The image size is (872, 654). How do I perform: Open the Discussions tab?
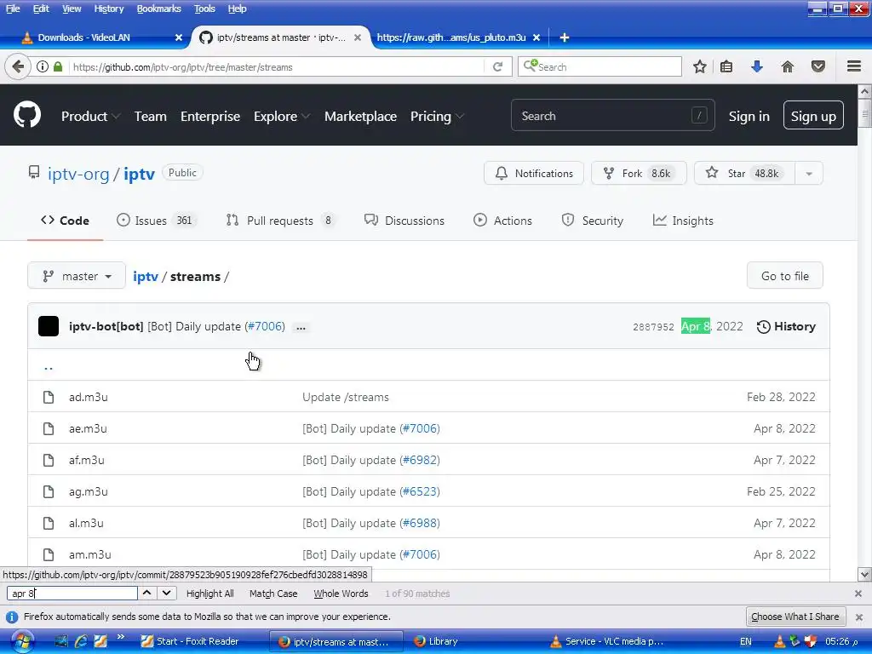[404, 221]
